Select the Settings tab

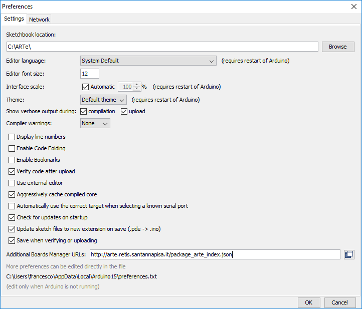14,19
